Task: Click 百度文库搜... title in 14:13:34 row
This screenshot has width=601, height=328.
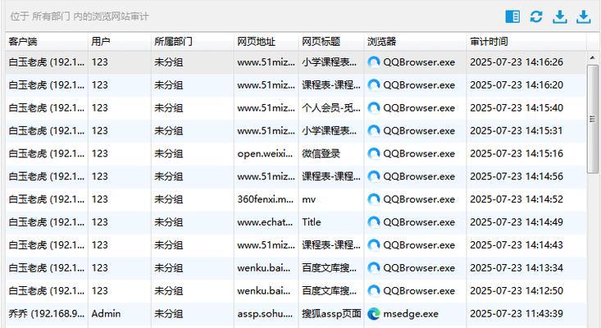Action: pyautogui.click(x=330, y=268)
